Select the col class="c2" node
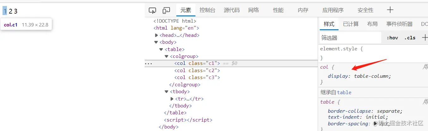Viewport: 428px width, 131px height. [x=197, y=70]
